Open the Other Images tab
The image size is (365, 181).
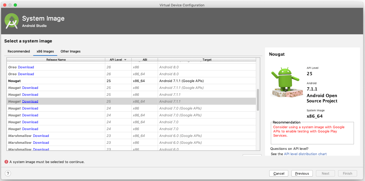pyautogui.click(x=70, y=51)
